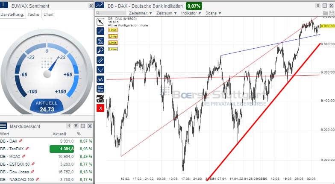335x184 pixels.
Task: Sort by the Wert column header
Action: tap(5, 134)
